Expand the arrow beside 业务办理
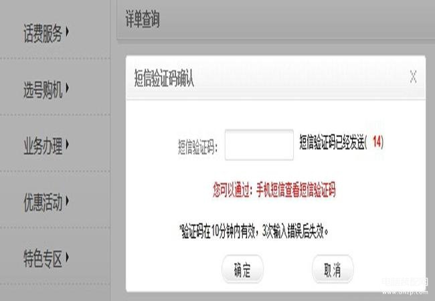This screenshot has height=301, width=435. (x=67, y=144)
